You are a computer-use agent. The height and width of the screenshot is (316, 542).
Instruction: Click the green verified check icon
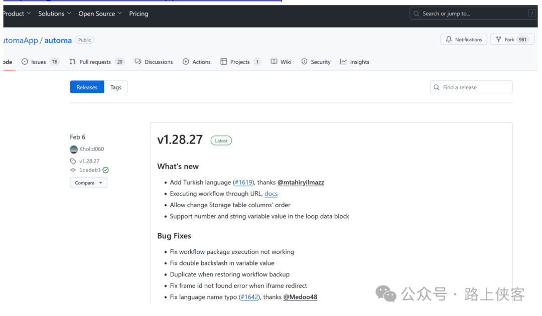[106, 170]
